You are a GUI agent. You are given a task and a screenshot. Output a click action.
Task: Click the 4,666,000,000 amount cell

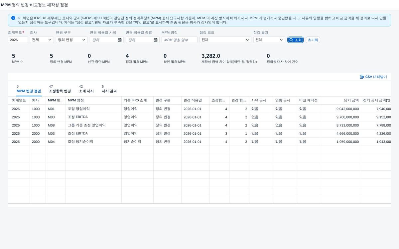347,133
